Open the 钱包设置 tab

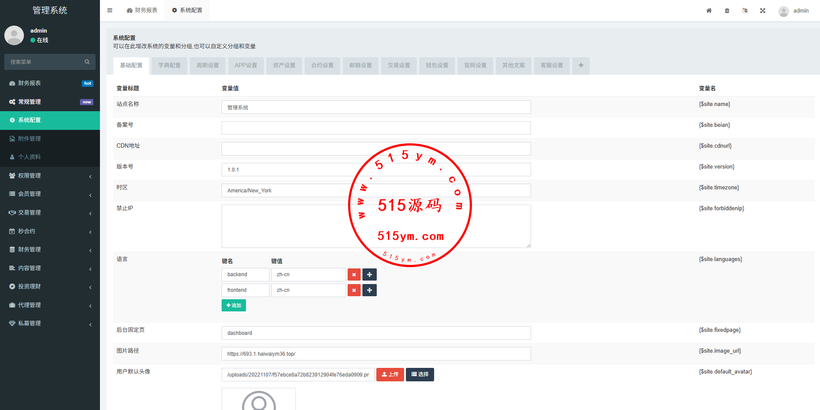point(437,66)
